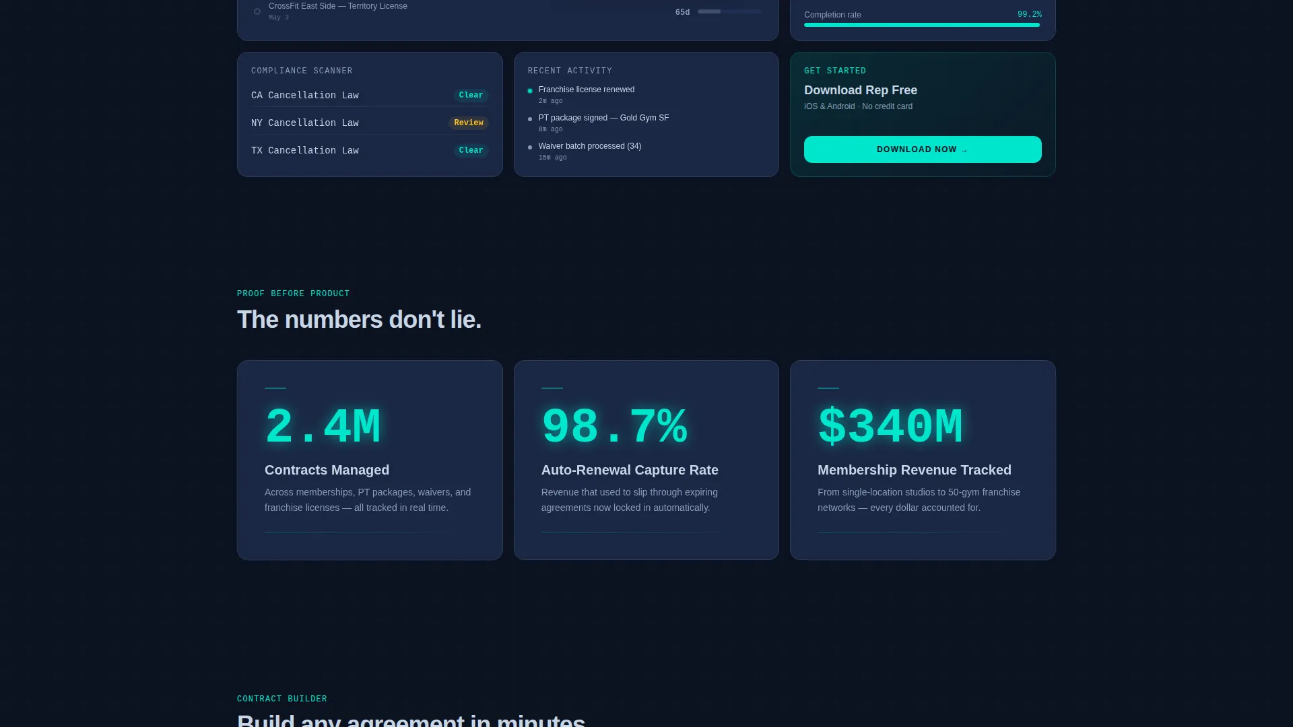This screenshot has width=1293, height=727.
Task: Open the Review badge for NY Cancellation Law
Action: pos(469,123)
